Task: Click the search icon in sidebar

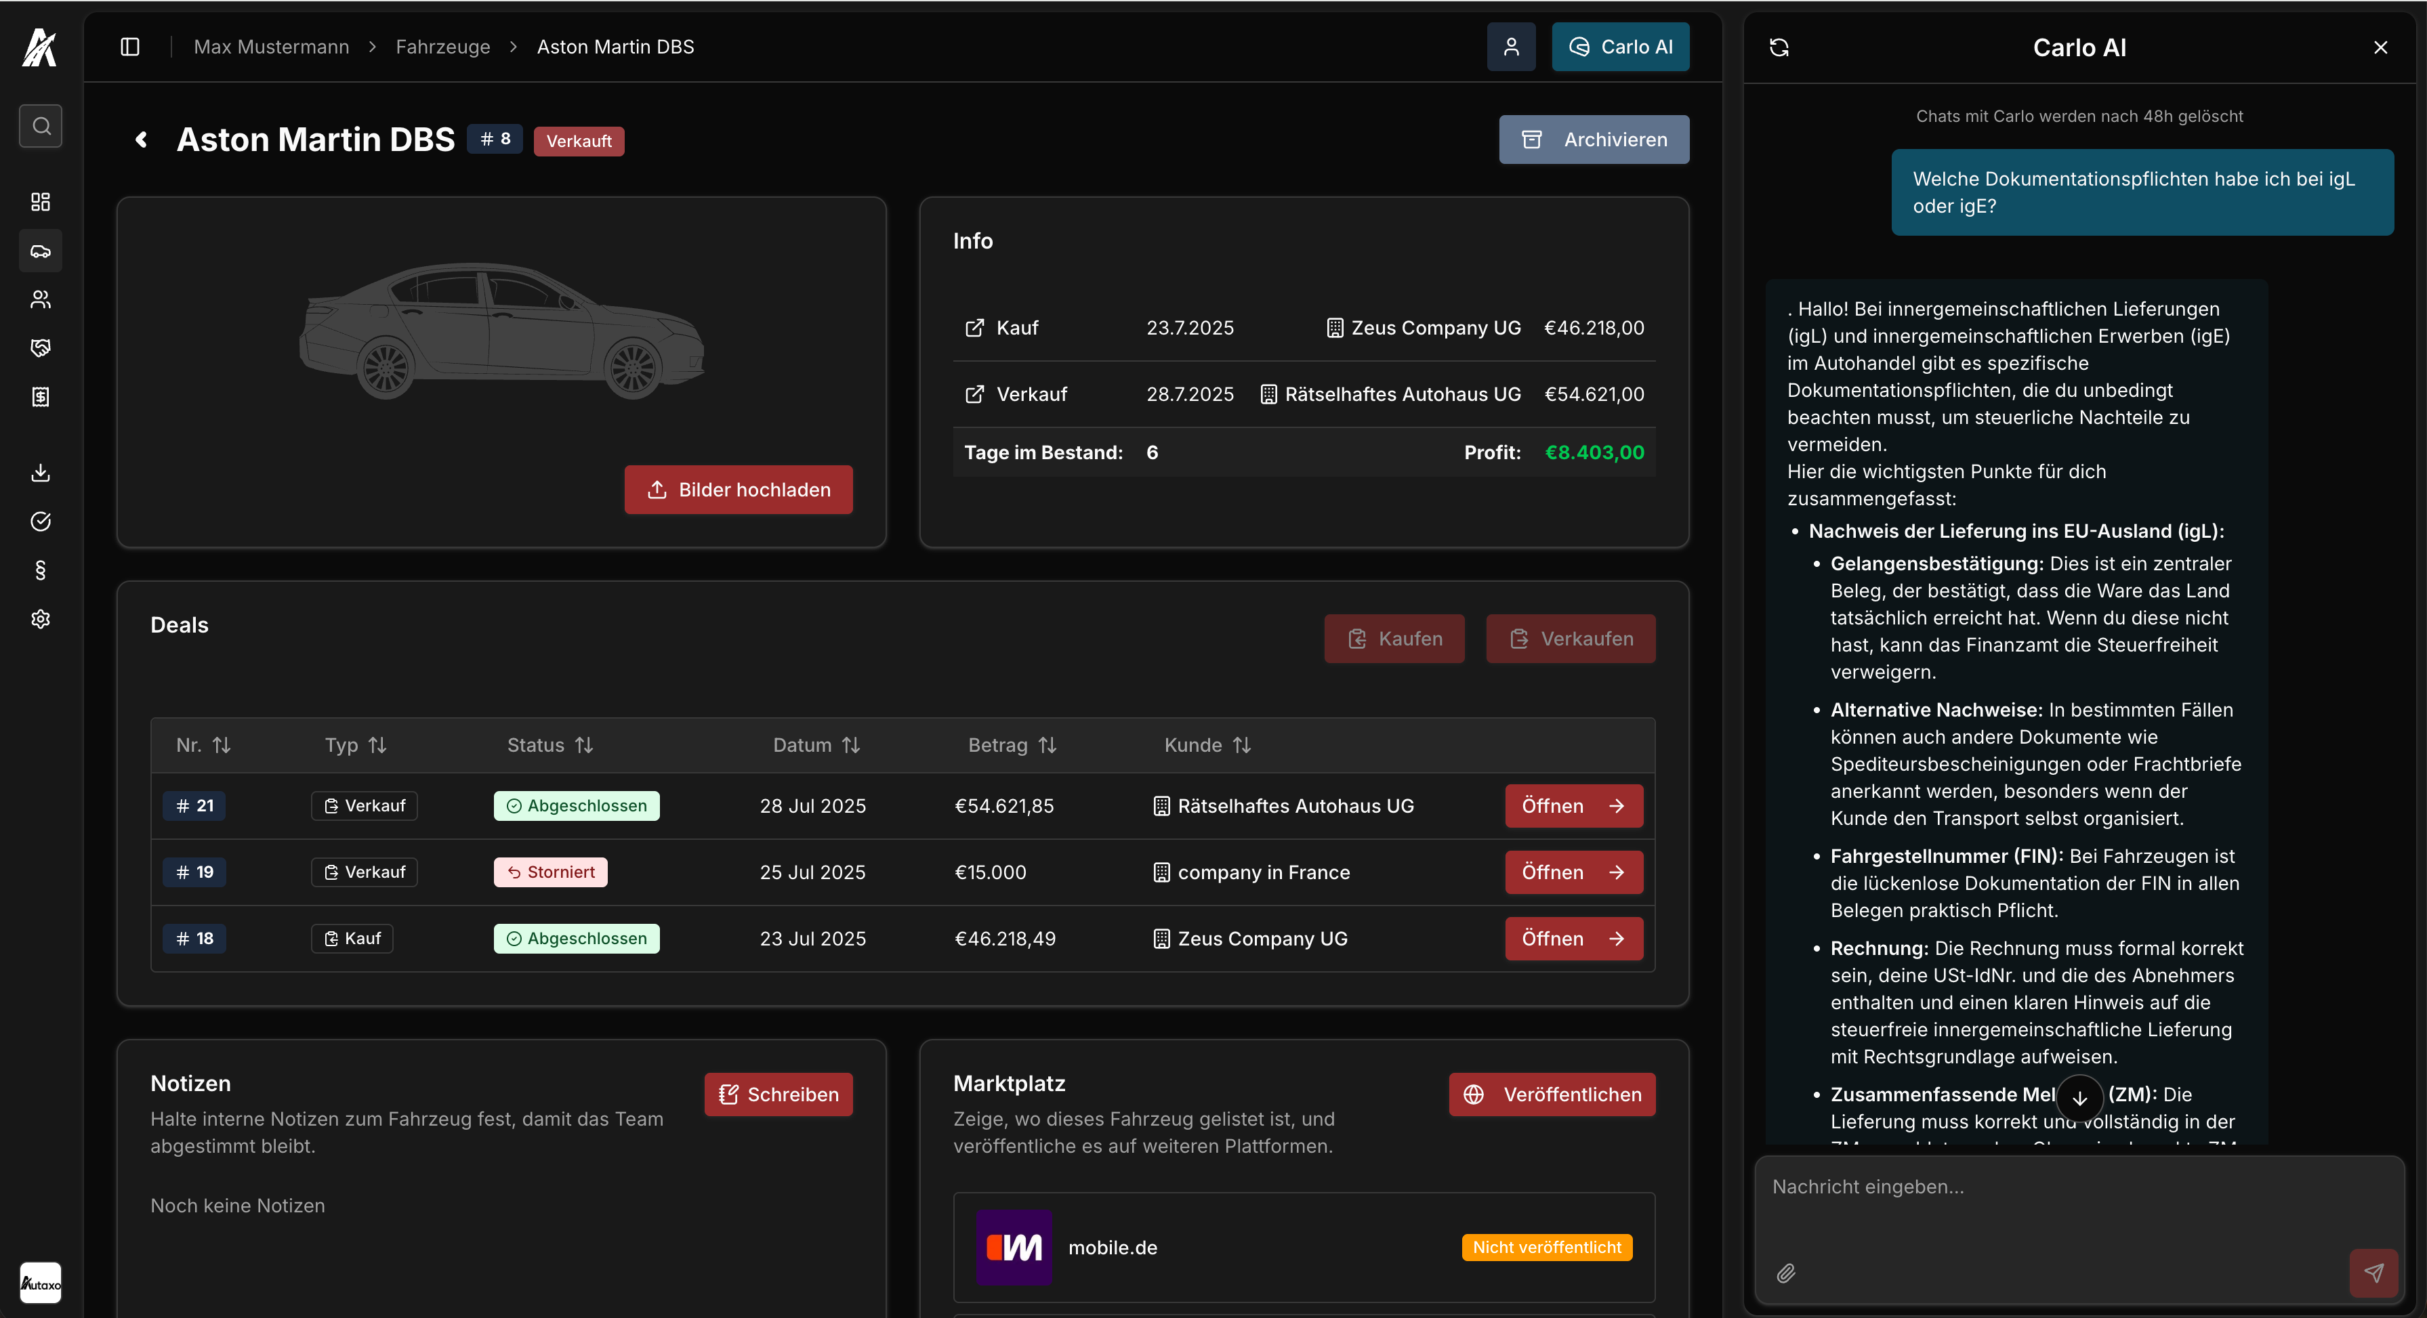Action: click(41, 125)
